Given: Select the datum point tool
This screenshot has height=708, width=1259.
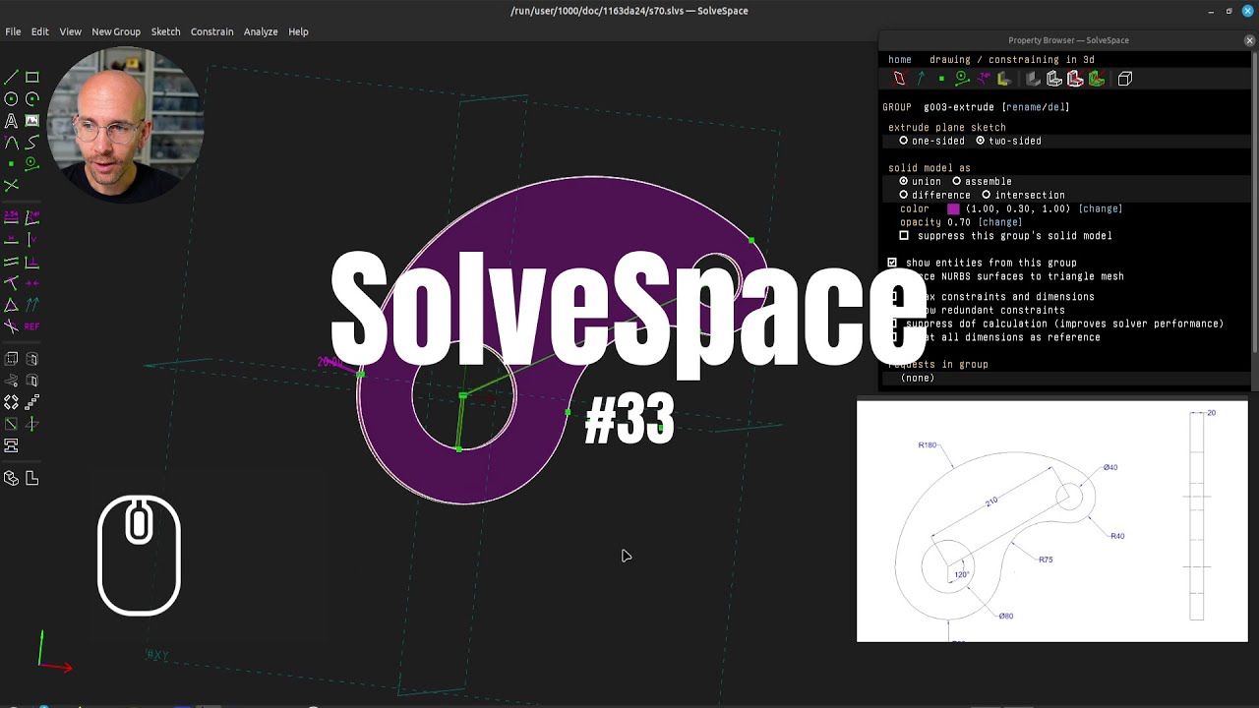Looking at the screenshot, I should click(x=11, y=164).
